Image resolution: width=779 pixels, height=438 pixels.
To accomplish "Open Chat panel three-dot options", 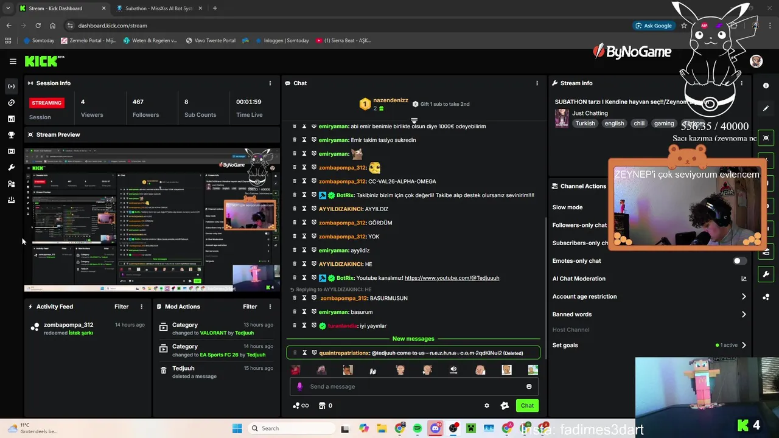I will coord(537,83).
